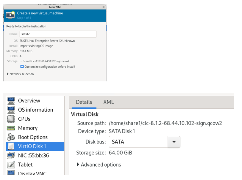Open VirtIO Disk 1 settings
This screenshot has height=180, width=242.
click(x=33, y=146)
